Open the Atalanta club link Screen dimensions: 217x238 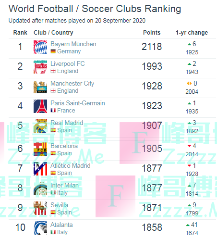tap(61, 225)
